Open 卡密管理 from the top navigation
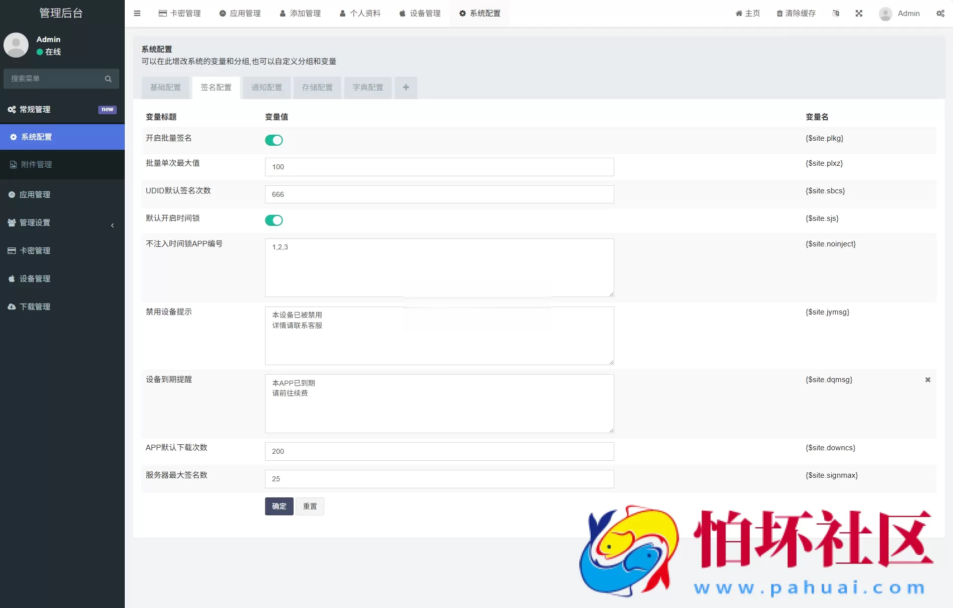953x608 pixels. click(x=179, y=13)
